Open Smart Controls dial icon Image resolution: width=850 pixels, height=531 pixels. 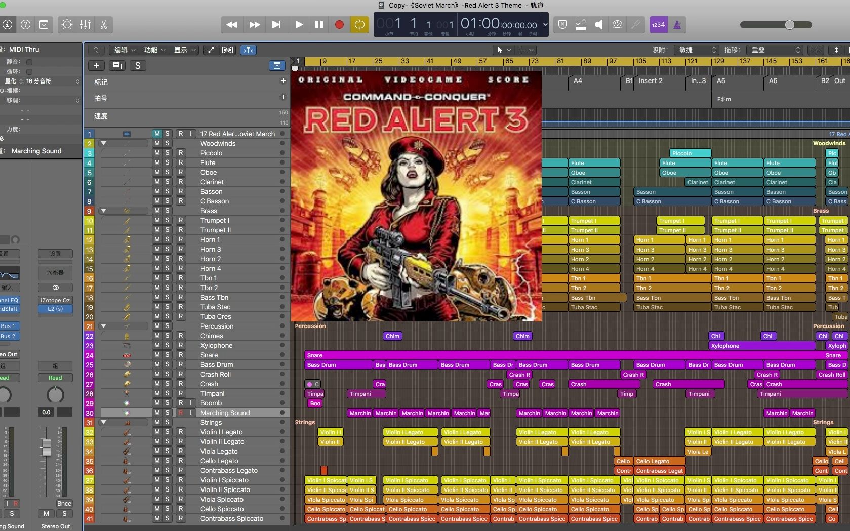click(x=67, y=24)
